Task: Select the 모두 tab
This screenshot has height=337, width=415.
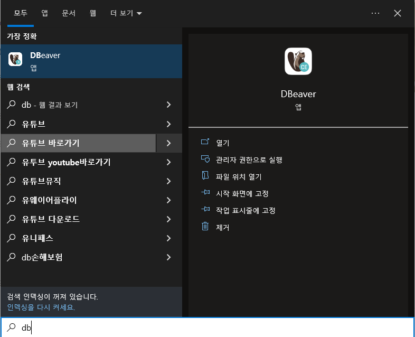Action: 21,13
